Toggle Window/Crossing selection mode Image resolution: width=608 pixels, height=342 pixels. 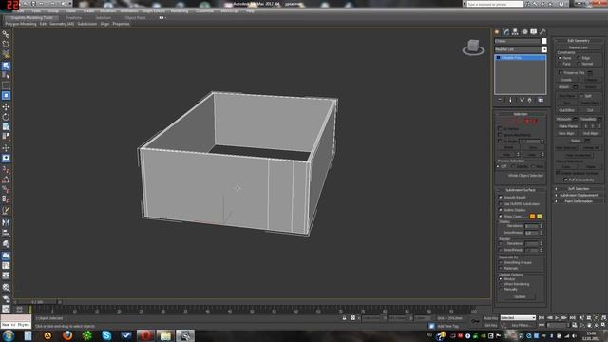point(6,95)
